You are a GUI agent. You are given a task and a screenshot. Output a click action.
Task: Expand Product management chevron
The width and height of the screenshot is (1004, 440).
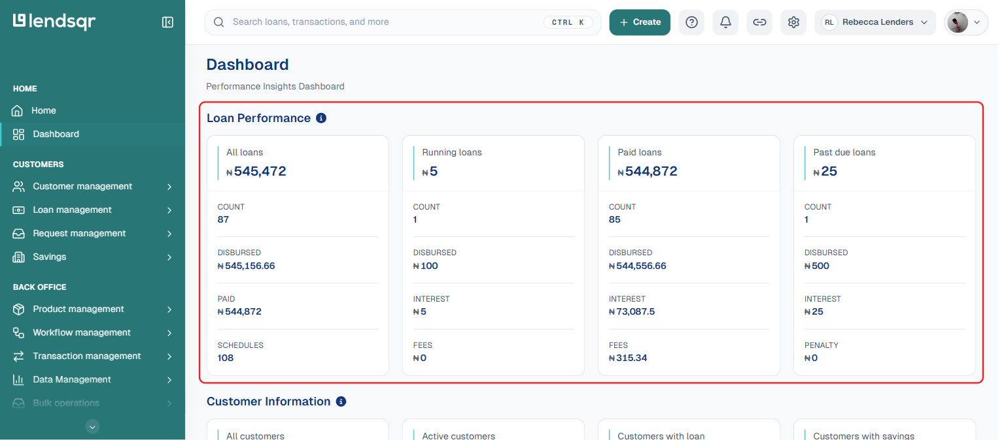(169, 309)
